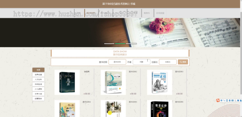The width and height of the screenshot is (242, 117).
Task: Select the 图书信息 navigation tab
Action: tap(91, 13)
